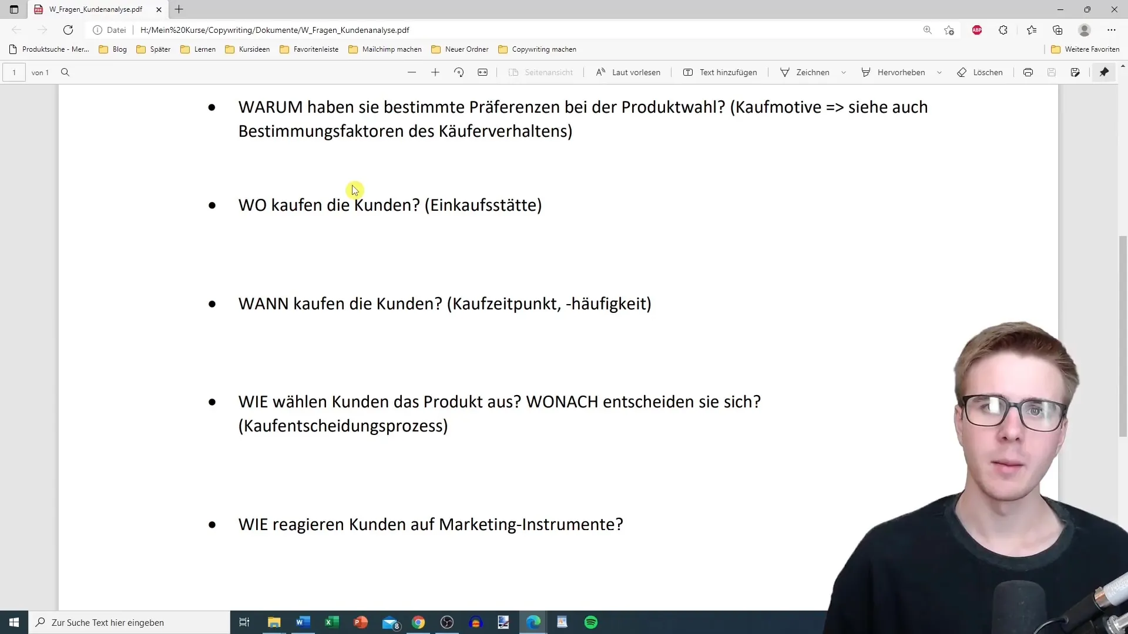The height and width of the screenshot is (634, 1128).
Task: Click the zoom out minus icon
Action: point(412,72)
